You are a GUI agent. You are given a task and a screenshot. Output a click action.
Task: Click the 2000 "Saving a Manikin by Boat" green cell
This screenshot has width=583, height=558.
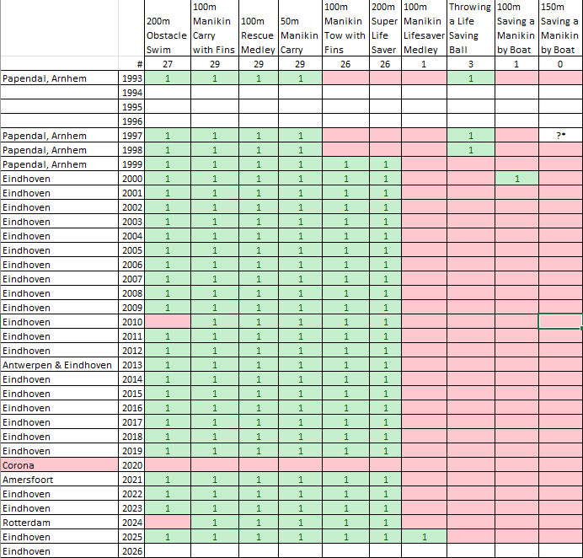(x=516, y=179)
